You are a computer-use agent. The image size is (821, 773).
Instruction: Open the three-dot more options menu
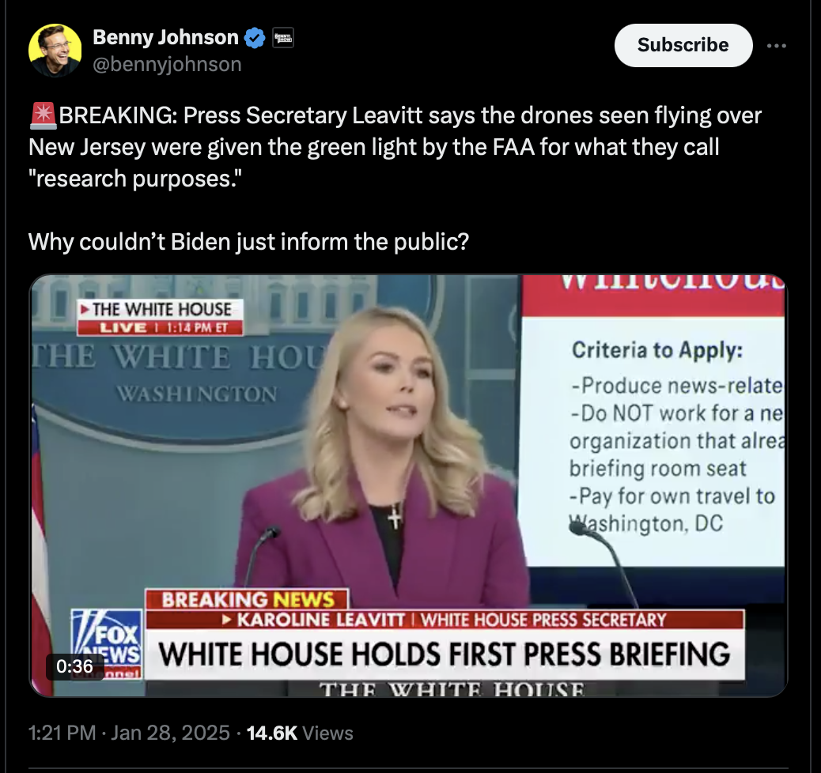pos(777,46)
